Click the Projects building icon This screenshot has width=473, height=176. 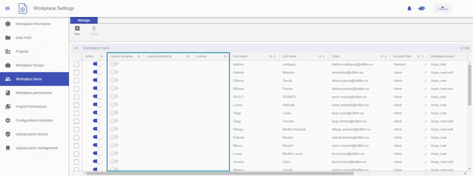point(8,51)
